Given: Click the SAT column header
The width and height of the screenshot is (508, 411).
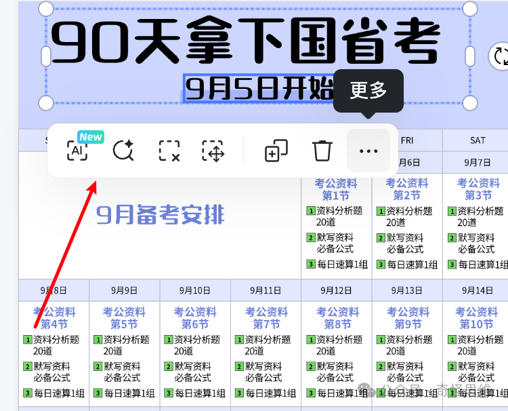Looking at the screenshot, I should 478,140.
